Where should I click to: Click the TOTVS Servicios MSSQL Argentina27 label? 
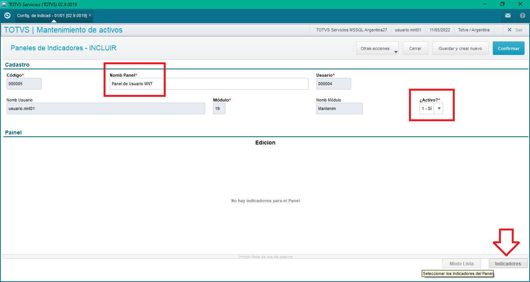(352, 30)
